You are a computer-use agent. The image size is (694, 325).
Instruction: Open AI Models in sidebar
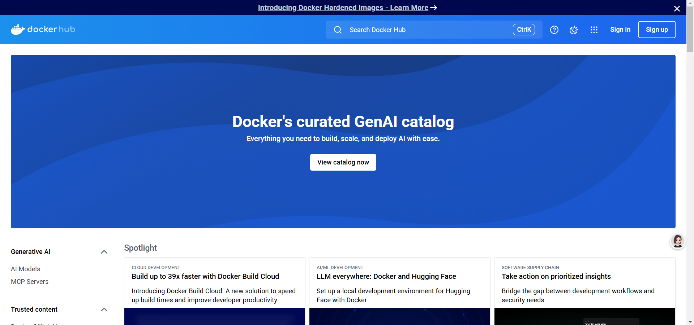[25, 269]
